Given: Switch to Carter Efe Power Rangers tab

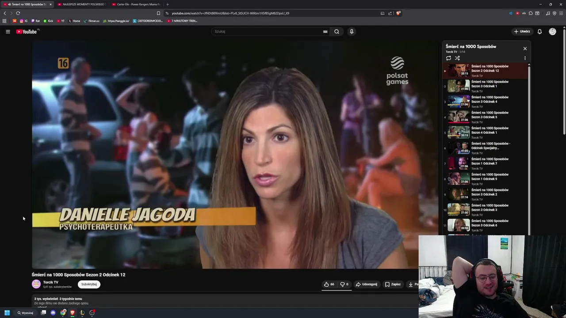Looking at the screenshot, I should 136,4.
